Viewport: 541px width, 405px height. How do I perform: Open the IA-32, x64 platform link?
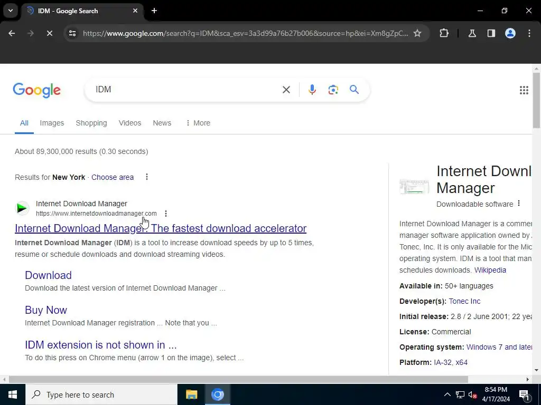coord(451,362)
